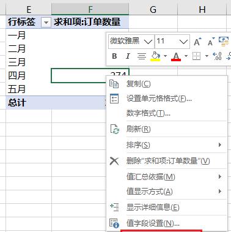
Task: Apply red font color
Action: 176,56
